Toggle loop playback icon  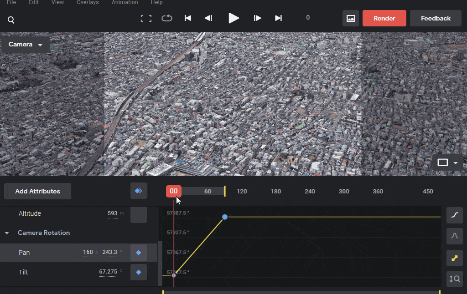coord(167,18)
